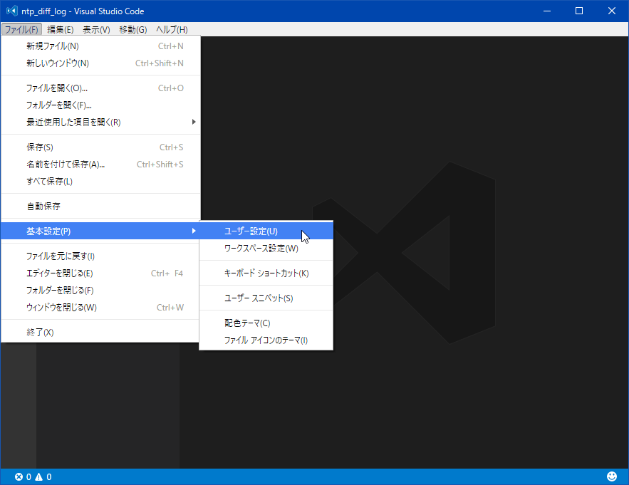
Task: Open ユーザー設定(U) user settings
Action: [266, 231]
